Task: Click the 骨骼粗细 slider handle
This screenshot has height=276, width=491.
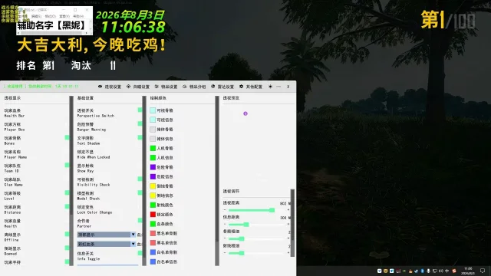Action: tap(242, 238)
